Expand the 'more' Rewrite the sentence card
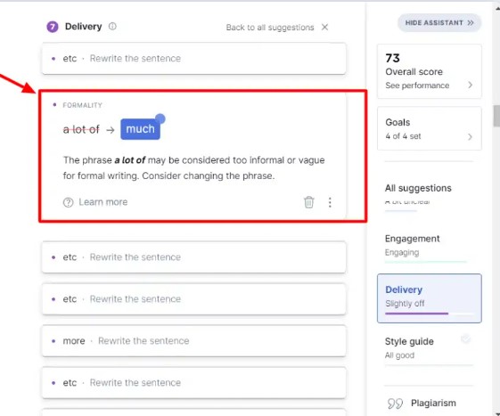The height and width of the screenshot is (416, 500). point(194,341)
